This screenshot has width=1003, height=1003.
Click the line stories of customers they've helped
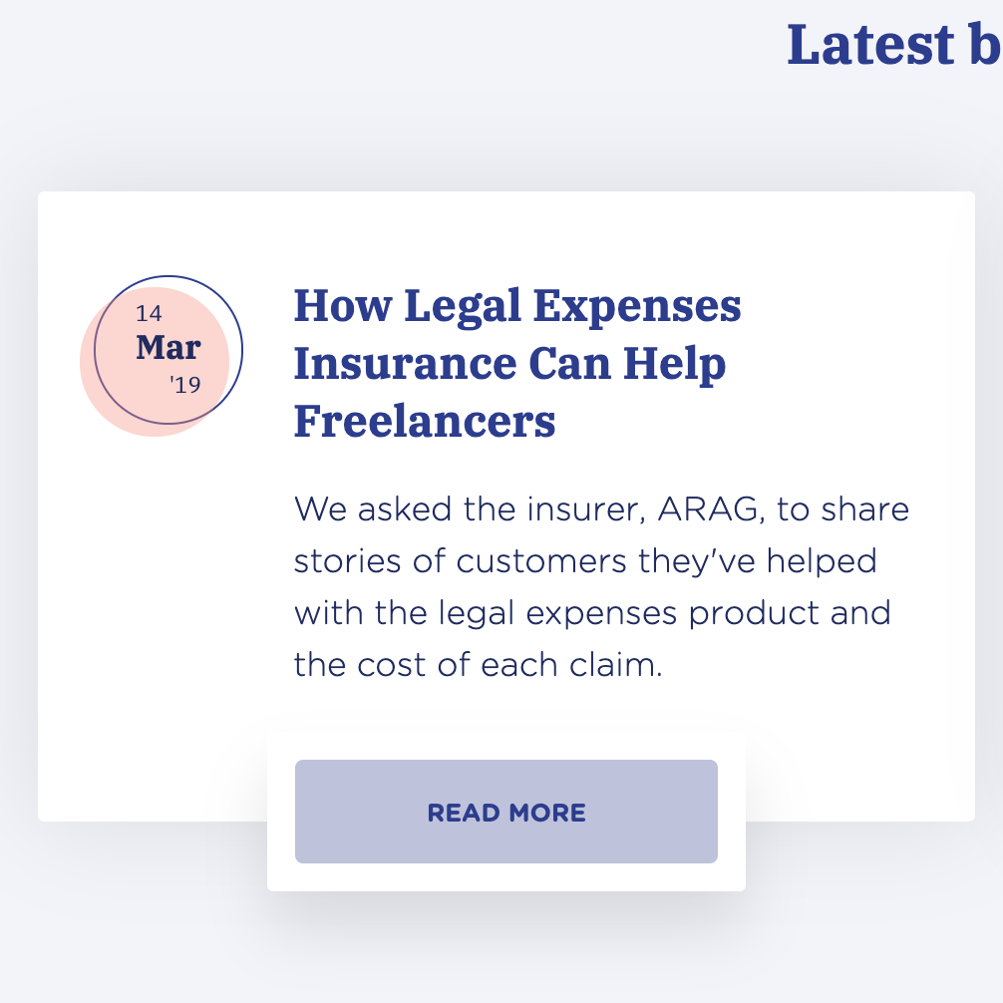click(585, 560)
